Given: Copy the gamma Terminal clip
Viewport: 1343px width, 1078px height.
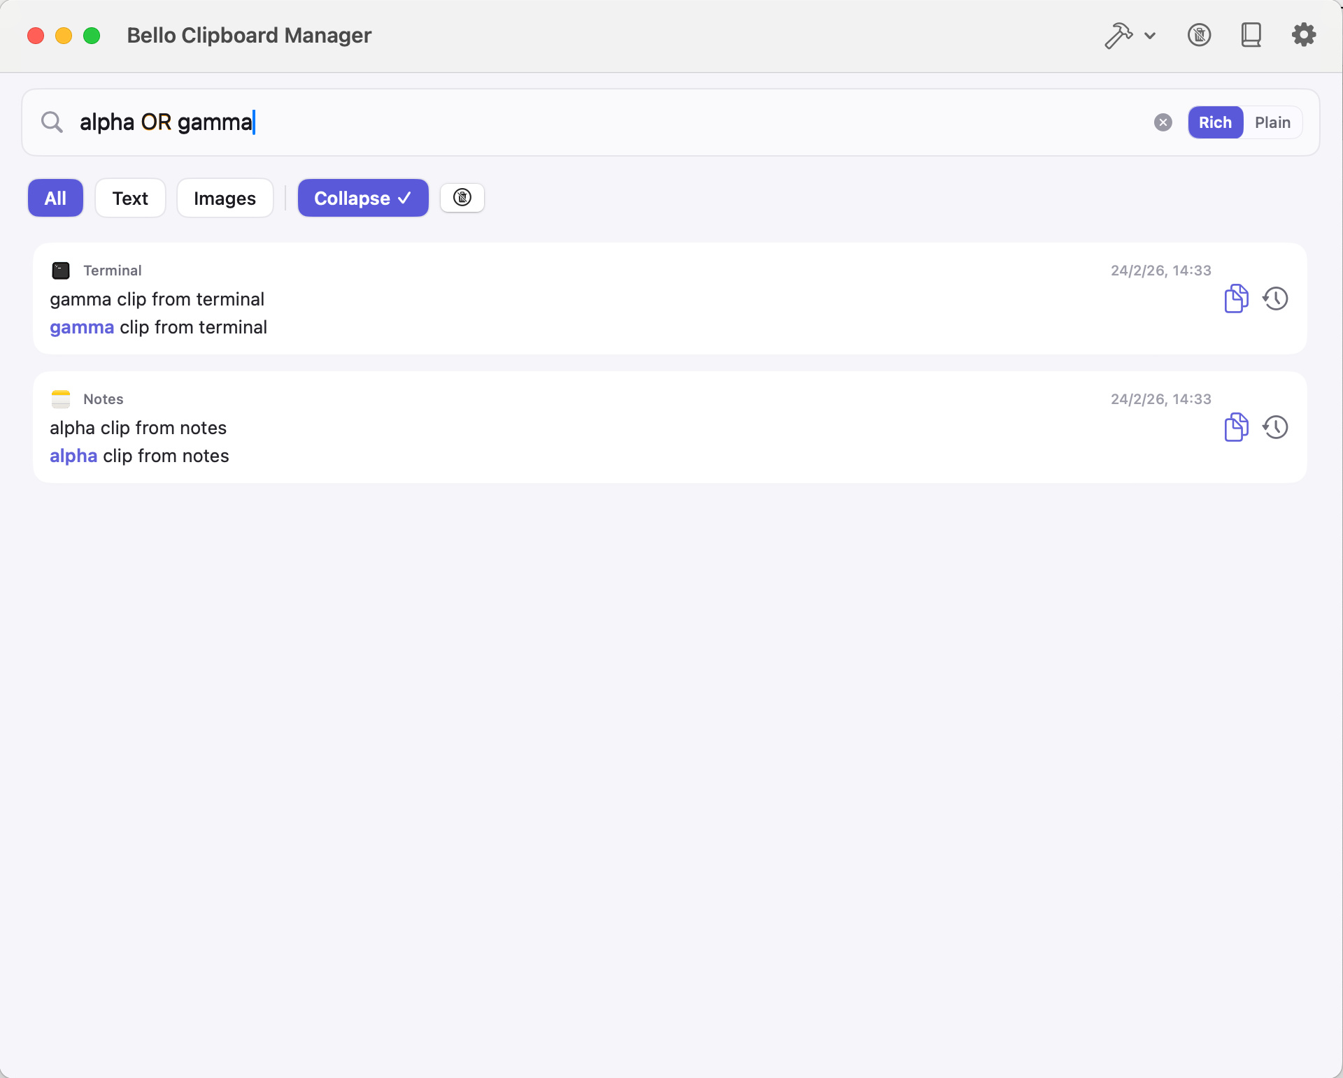Looking at the screenshot, I should (x=1235, y=299).
